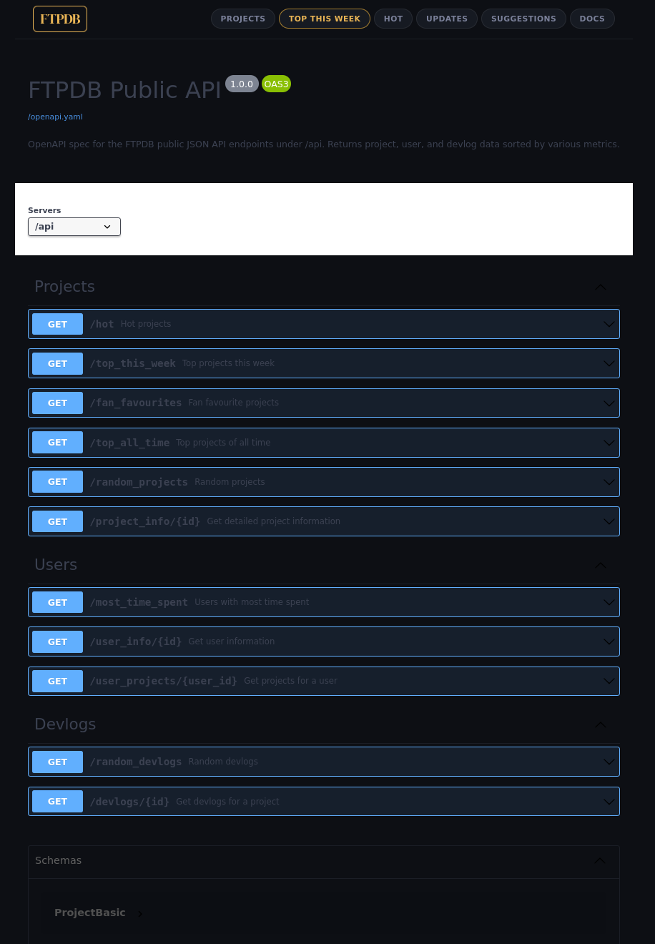The image size is (655, 944).
Task: Open the Servers /api dropdown
Action: point(74,227)
